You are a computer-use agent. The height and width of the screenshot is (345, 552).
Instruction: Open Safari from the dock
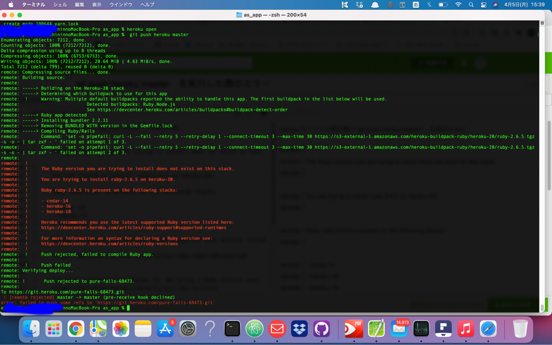click(x=488, y=328)
